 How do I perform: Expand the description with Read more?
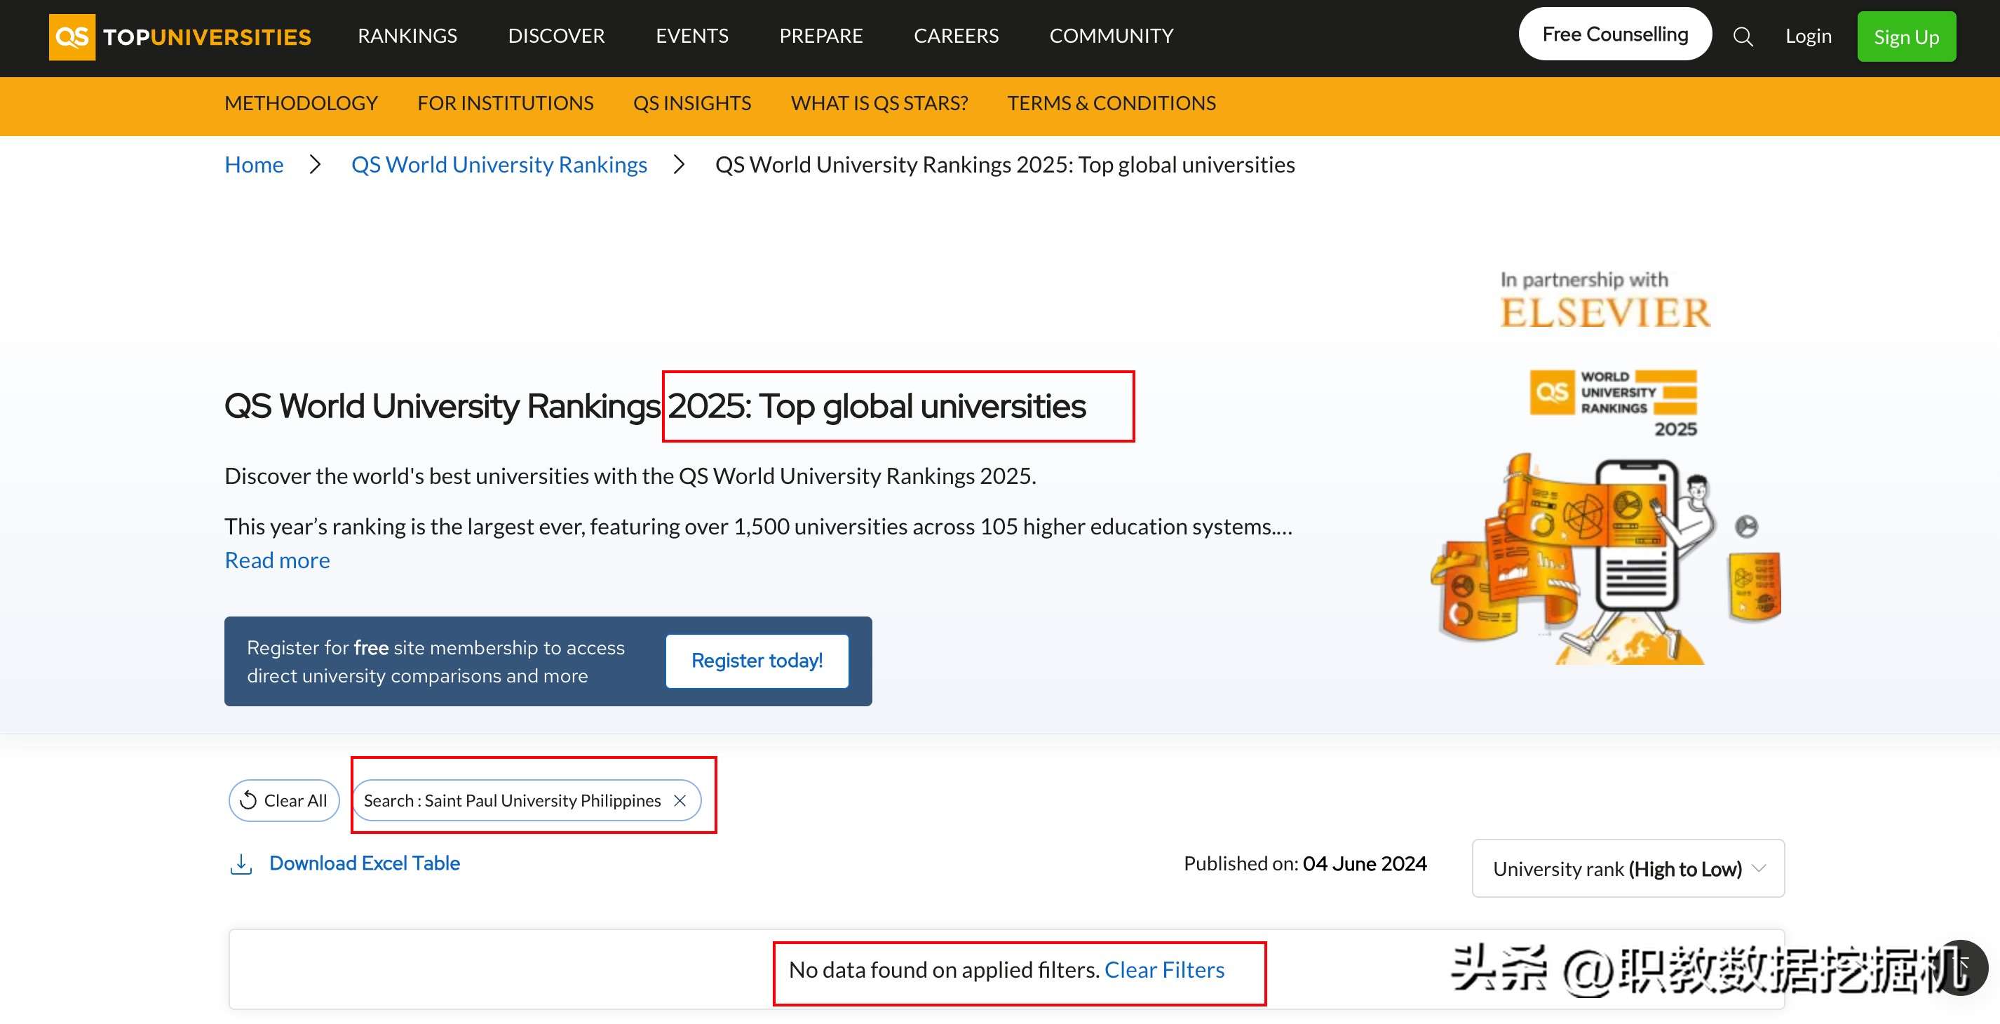pos(277,560)
